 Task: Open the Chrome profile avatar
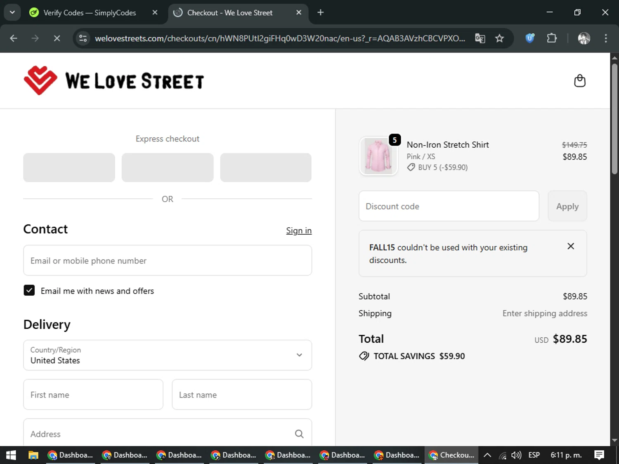(584, 38)
